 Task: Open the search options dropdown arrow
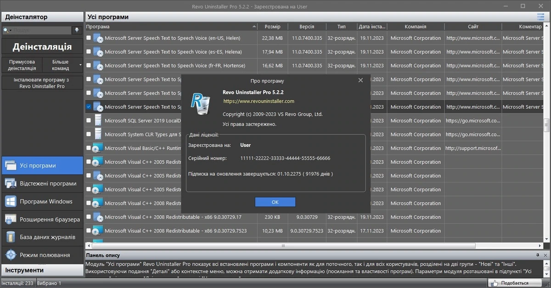coord(11,31)
